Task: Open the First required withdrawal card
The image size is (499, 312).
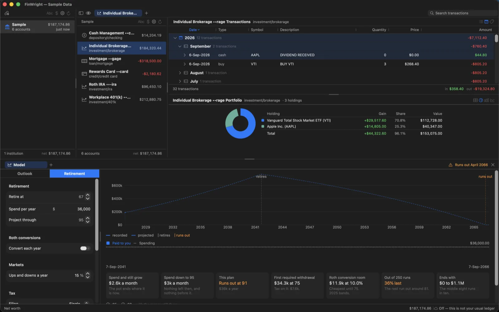Action: point(298,285)
